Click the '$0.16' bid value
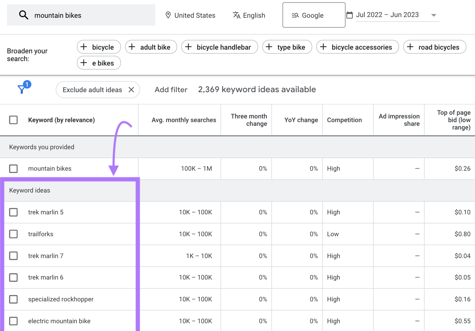Viewport: 475px width, 331px height. pyautogui.click(x=462, y=299)
